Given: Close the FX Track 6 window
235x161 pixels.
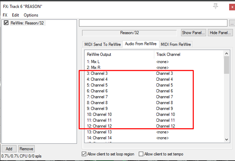Looking at the screenshot, I should click(232, 7).
